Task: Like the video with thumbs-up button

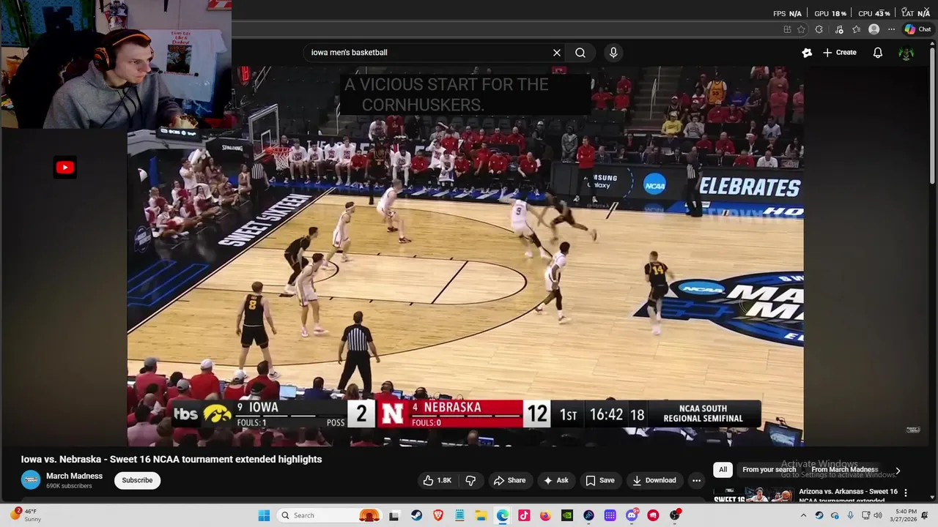Action: [x=437, y=480]
